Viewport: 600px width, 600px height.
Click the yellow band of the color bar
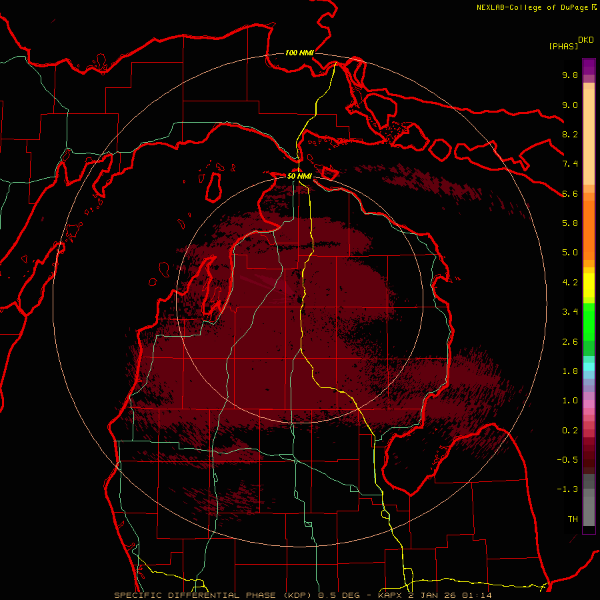pos(589,285)
